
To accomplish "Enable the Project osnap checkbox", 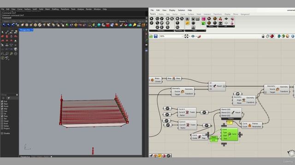I will coord(2,128).
